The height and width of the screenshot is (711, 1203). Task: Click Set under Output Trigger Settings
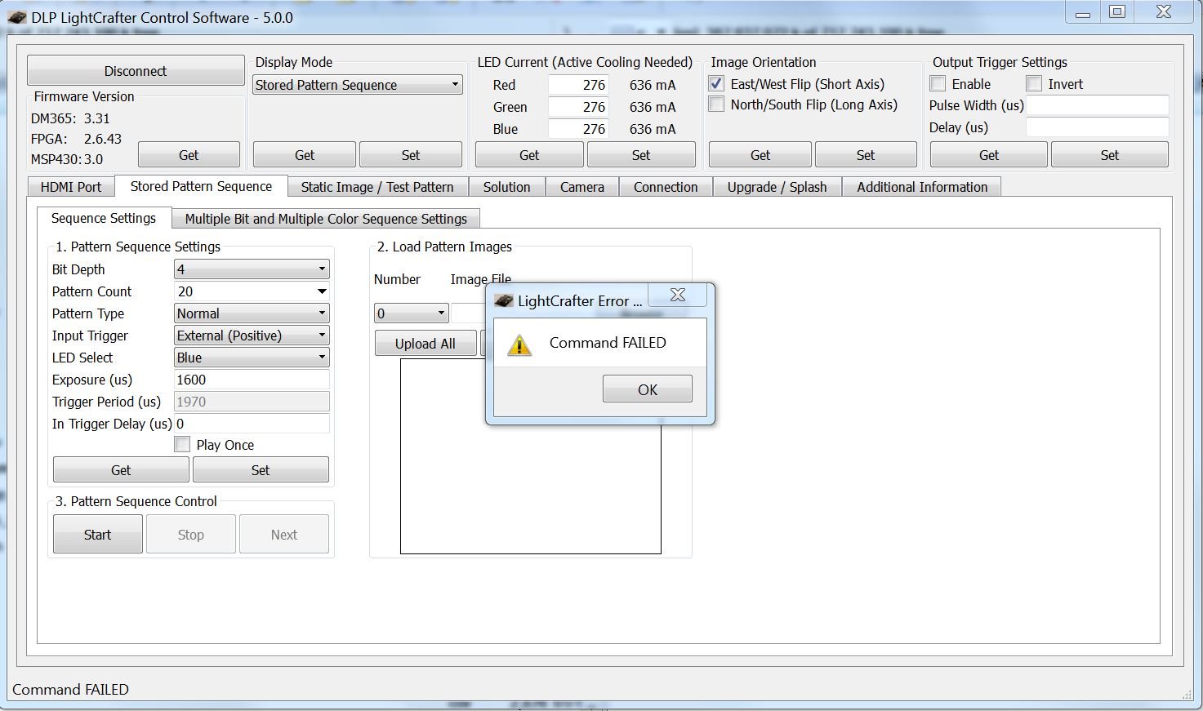pyautogui.click(x=1110, y=155)
